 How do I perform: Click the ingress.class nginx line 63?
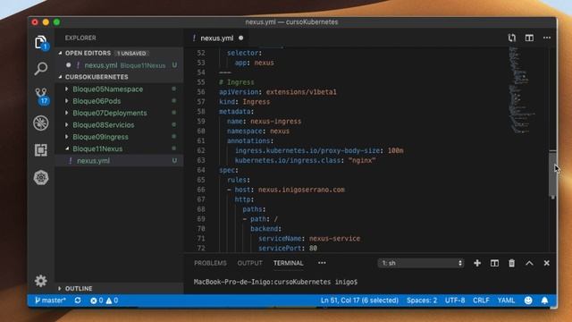pyautogui.click(x=306, y=160)
